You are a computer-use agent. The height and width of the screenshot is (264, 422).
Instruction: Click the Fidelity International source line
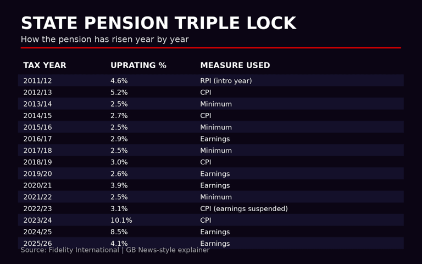click(115, 250)
